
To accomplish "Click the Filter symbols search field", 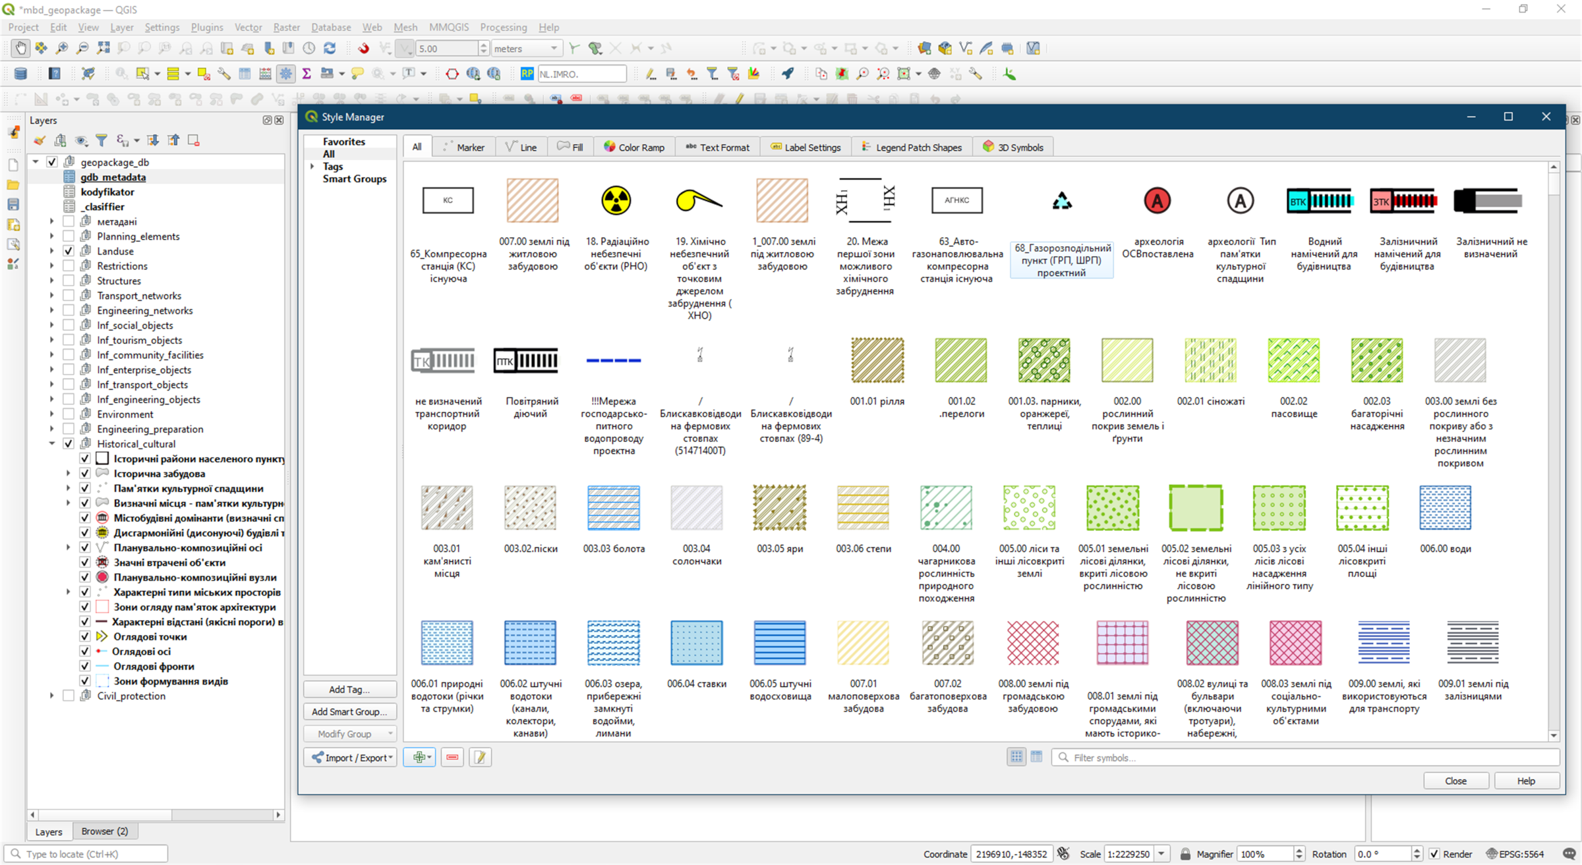I will coord(1305,757).
